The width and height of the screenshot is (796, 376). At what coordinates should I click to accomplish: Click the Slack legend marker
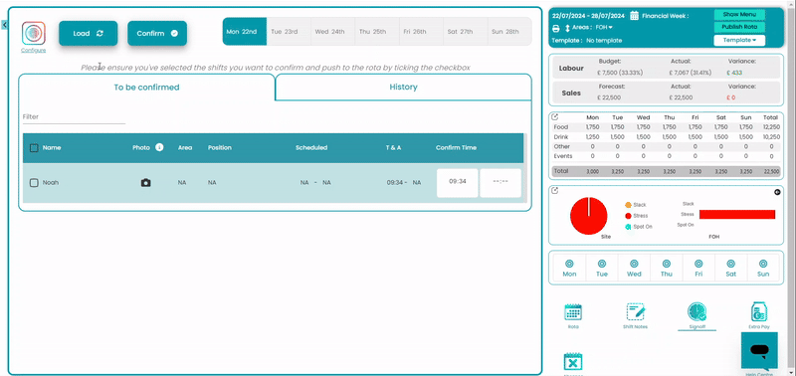628,205
